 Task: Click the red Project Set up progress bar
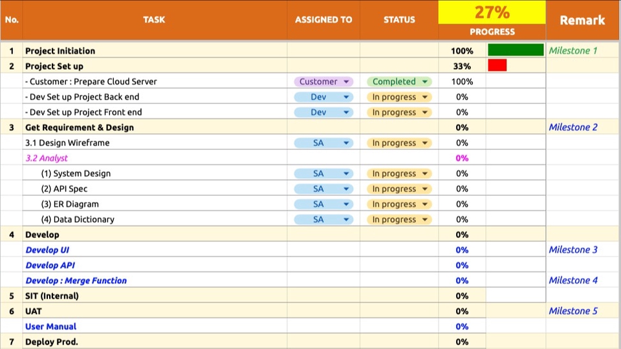click(497, 65)
